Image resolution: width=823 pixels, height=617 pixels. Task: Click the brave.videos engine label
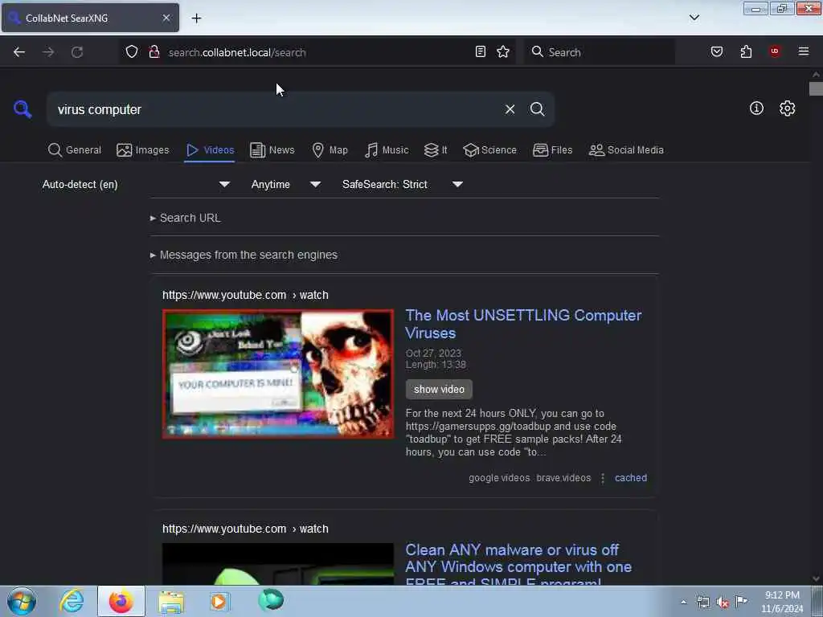pyautogui.click(x=563, y=478)
